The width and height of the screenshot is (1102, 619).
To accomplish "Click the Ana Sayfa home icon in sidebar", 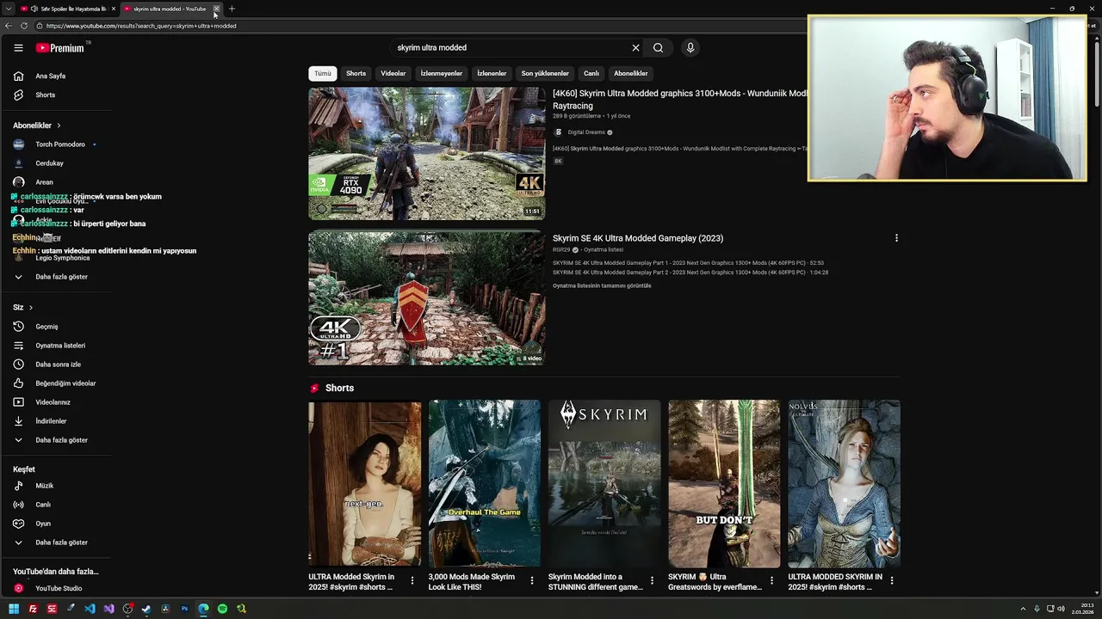I will click(18, 76).
